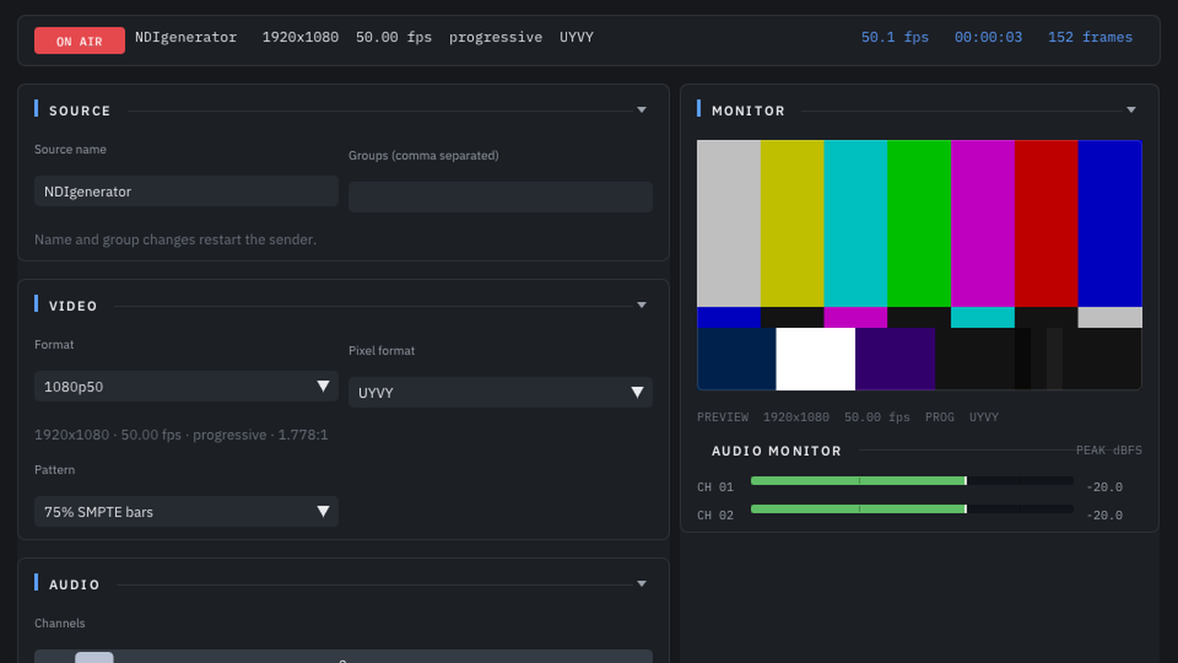Click the '00:00:03' elapsed time
This screenshot has height=663, width=1178.
click(x=988, y=38)
